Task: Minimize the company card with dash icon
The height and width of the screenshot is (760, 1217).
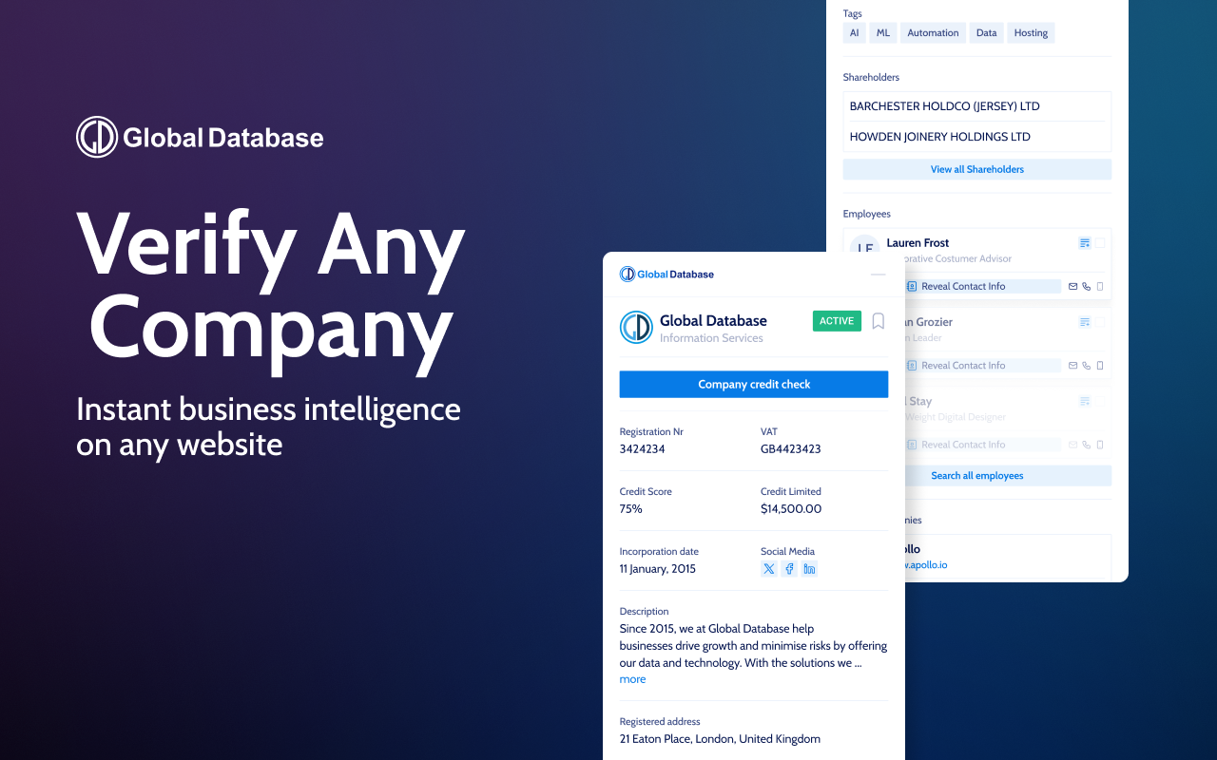Action: pos(879,275)
